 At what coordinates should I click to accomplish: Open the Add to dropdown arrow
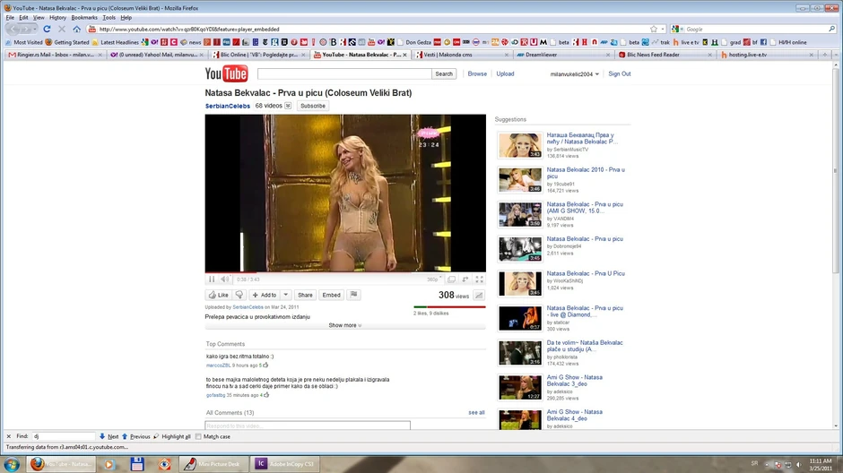point(286,295)
